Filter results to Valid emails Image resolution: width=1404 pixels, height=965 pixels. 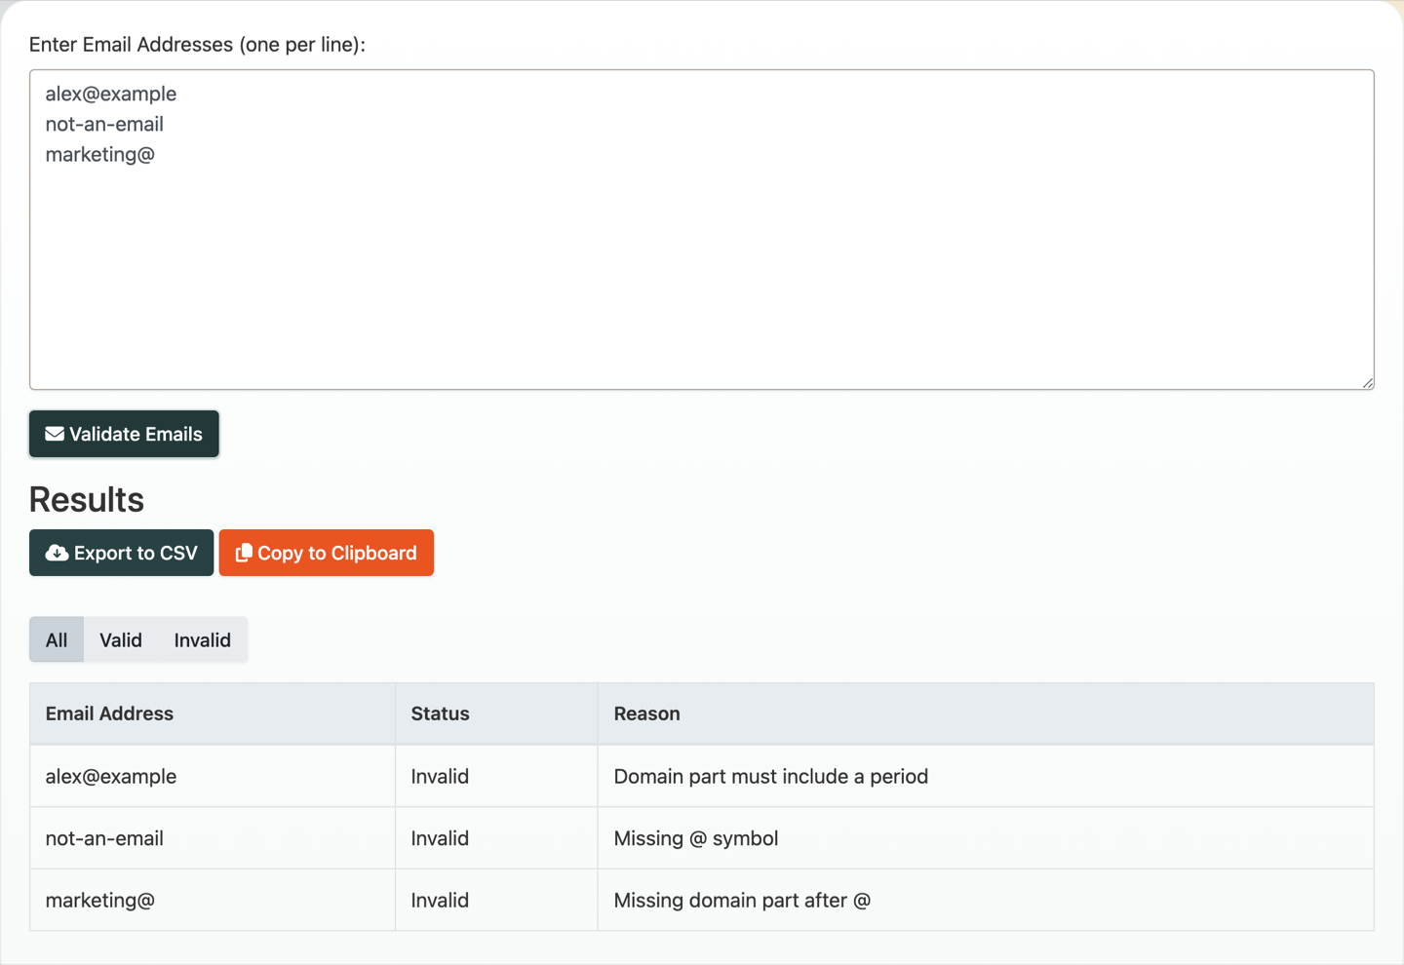click(121, 639)
